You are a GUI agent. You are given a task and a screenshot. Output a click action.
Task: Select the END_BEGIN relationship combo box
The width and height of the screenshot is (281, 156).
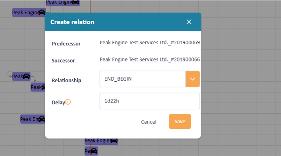click(x=150, y=79)
